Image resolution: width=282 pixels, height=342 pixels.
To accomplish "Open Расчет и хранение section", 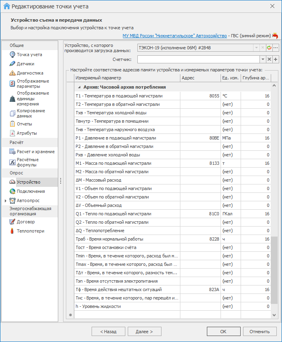I will 36,152.
